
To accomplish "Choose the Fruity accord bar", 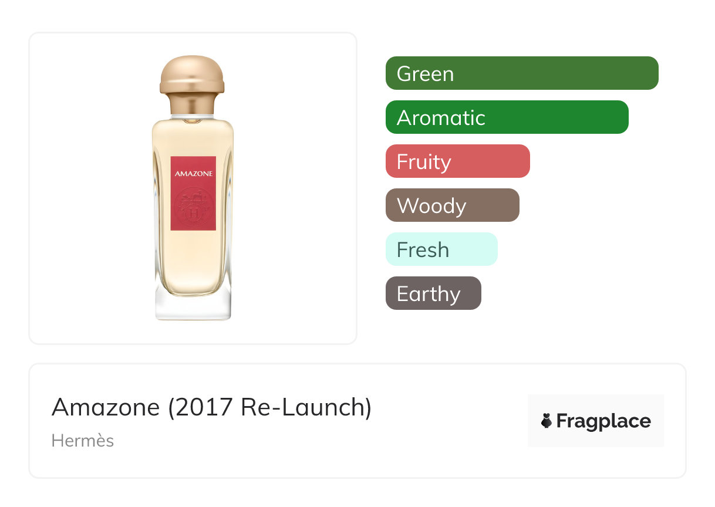I will click(x=457, y=161).
